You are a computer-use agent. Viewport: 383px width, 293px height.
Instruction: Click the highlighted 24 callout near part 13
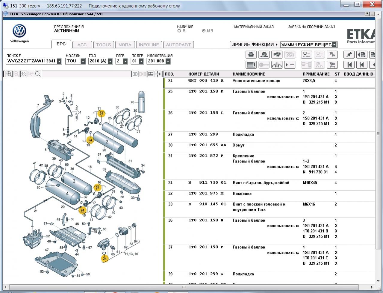coord(90,140)
